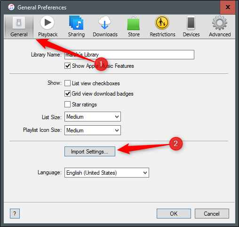The height and width of the screenshot is (227, 239).
Task: Open the Store shopping bag icon
Action: 133,23
